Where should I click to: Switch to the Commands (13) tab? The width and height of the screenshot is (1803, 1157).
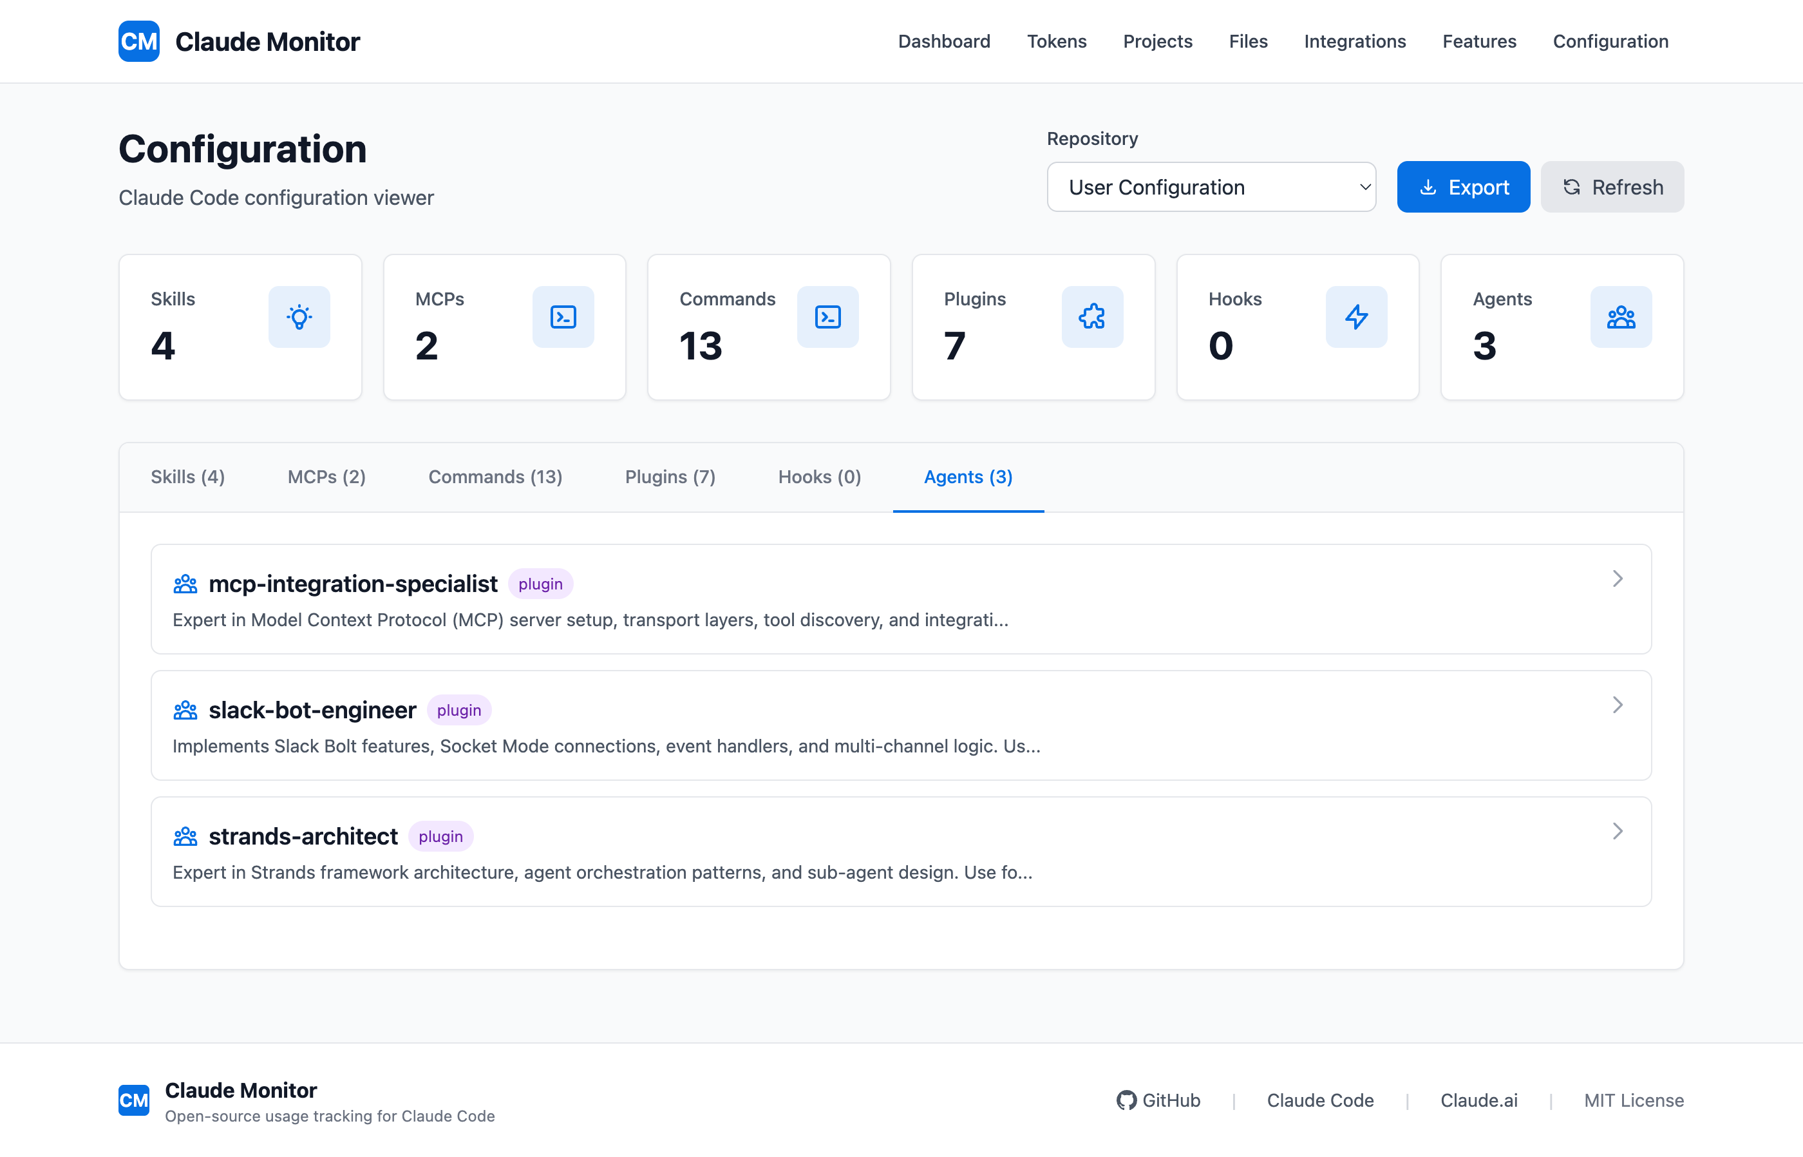click(495, 477)
